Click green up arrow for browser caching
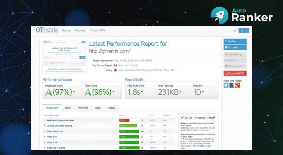This screenshot has width=283, height=155. [142, 126]
